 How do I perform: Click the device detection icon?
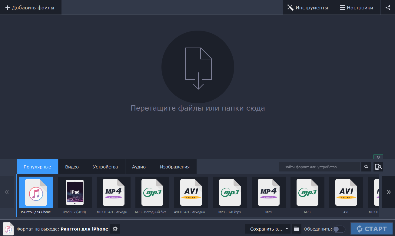[378, 167]
